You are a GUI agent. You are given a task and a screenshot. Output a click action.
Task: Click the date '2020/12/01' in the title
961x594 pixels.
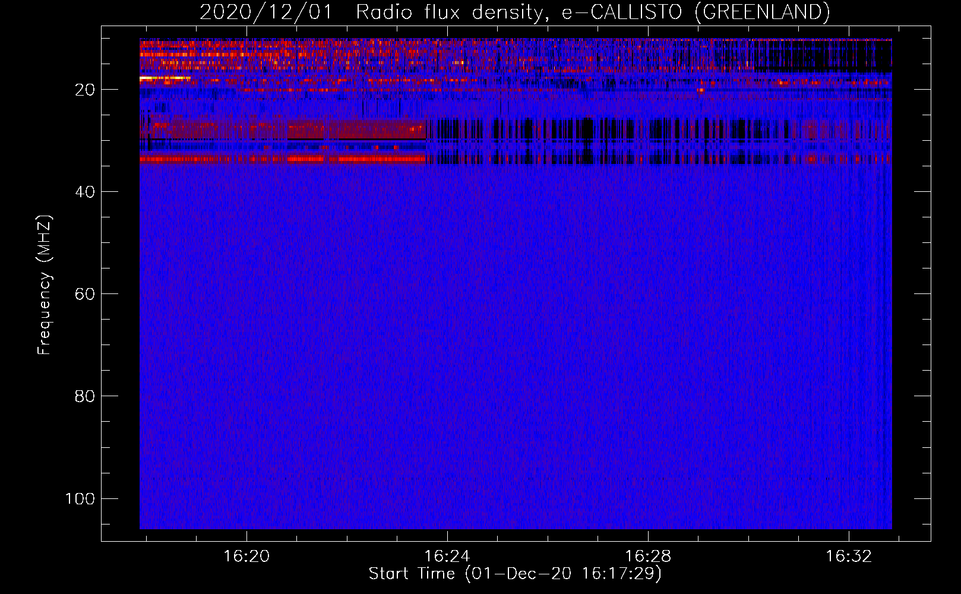point(266,12)
